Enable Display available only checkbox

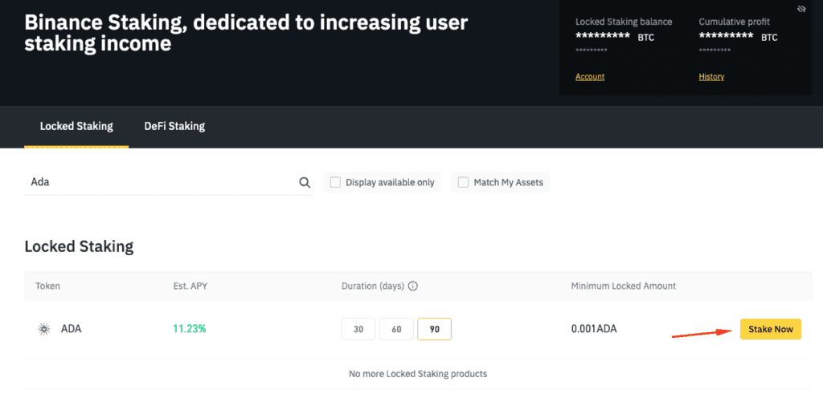point(335,182)
